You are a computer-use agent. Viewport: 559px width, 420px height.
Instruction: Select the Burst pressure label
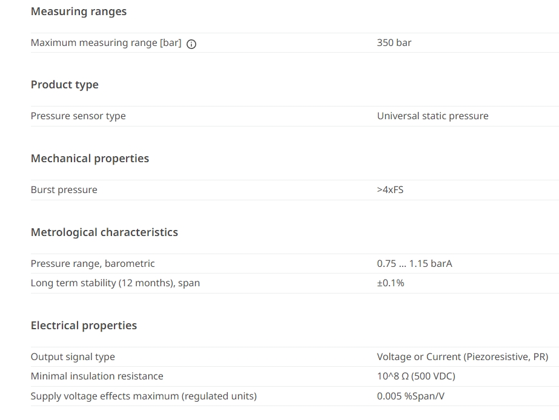coord(64,190)
